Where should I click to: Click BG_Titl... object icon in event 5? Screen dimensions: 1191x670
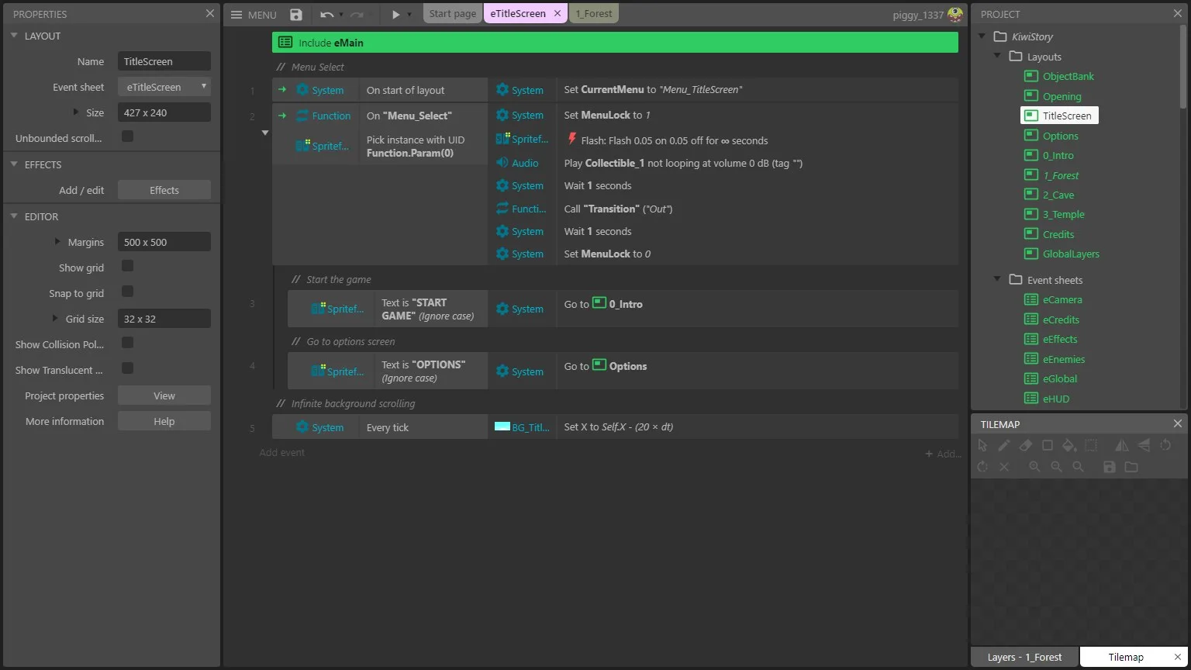(502, 427)
